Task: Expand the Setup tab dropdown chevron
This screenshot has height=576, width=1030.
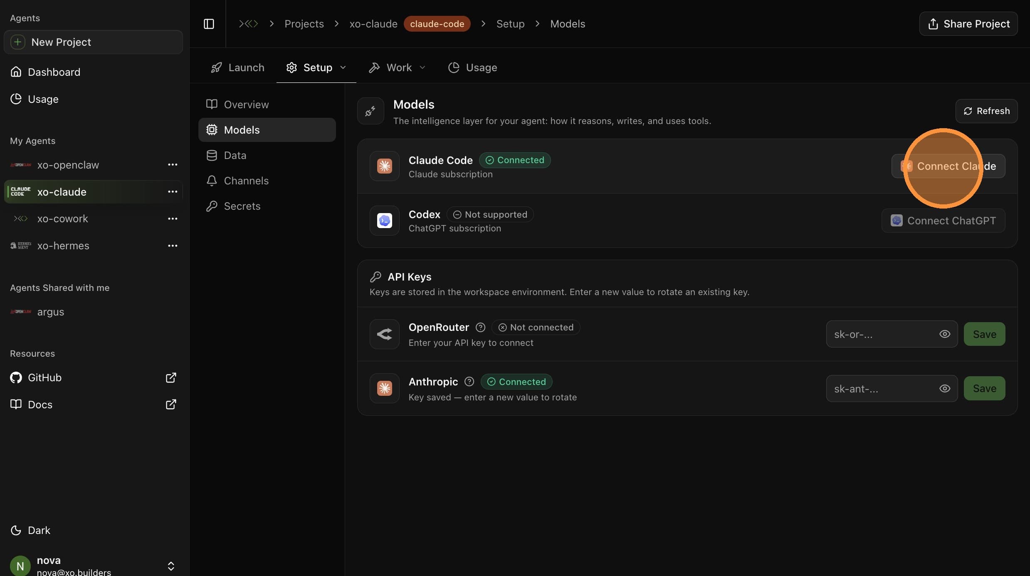Action: [x=343, y=67]
